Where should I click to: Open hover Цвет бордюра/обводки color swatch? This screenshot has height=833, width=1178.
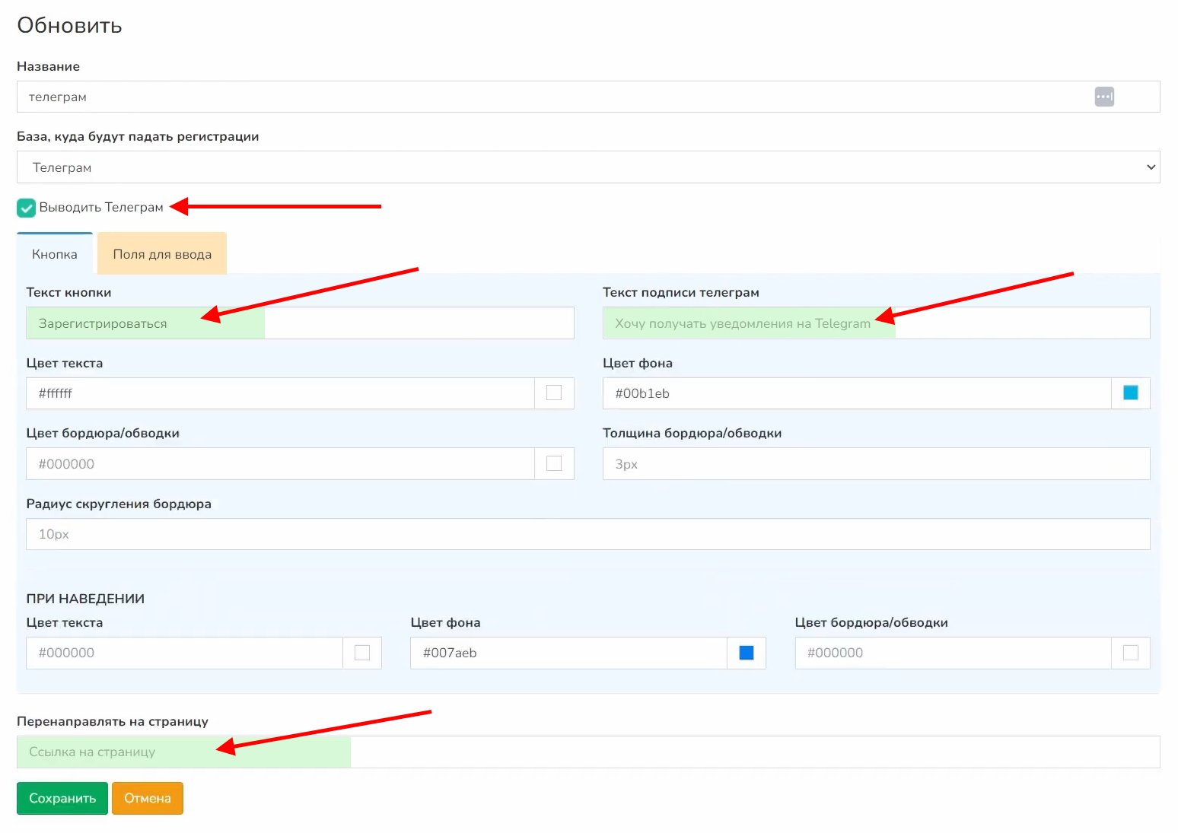point(1130,653)
